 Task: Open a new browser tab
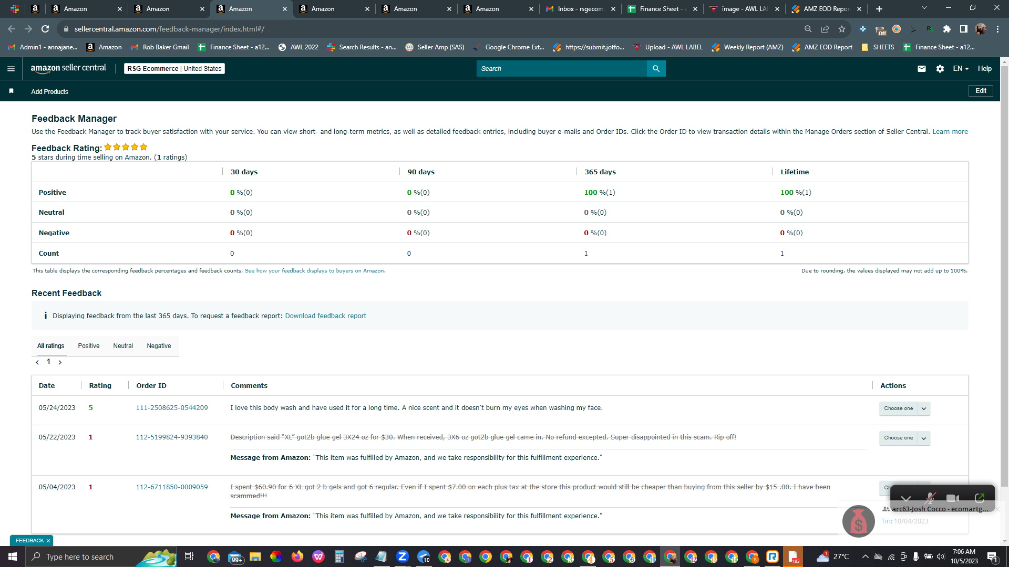tap(879, 9)
